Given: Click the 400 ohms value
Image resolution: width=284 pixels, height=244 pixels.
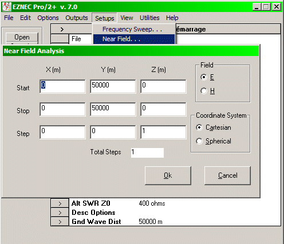Looking at the screenshot, I should point(152,203).
